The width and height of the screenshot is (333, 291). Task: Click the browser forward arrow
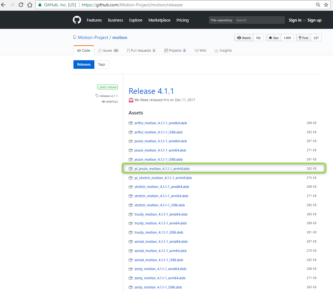[x=12, y=5]
